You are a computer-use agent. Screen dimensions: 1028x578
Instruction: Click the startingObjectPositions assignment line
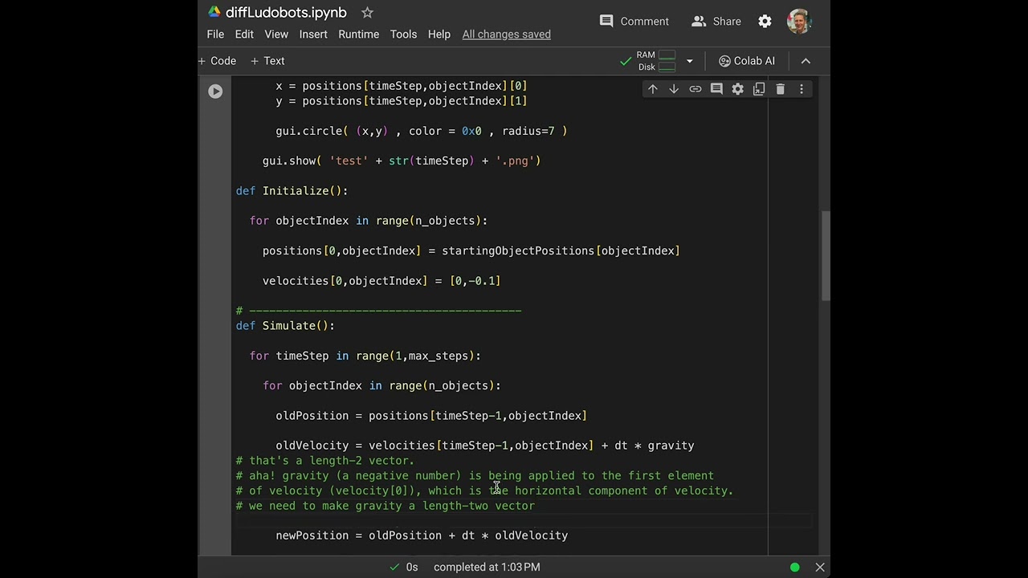tap(471, 251)
